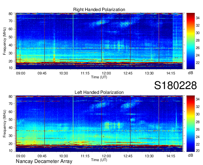Click the 'Right Handed Polarization' title
The image size is (203, 165).
[99, 10]
